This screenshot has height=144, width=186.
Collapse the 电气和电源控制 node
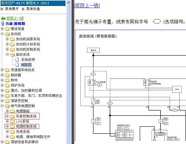click(x=2, y=106)
